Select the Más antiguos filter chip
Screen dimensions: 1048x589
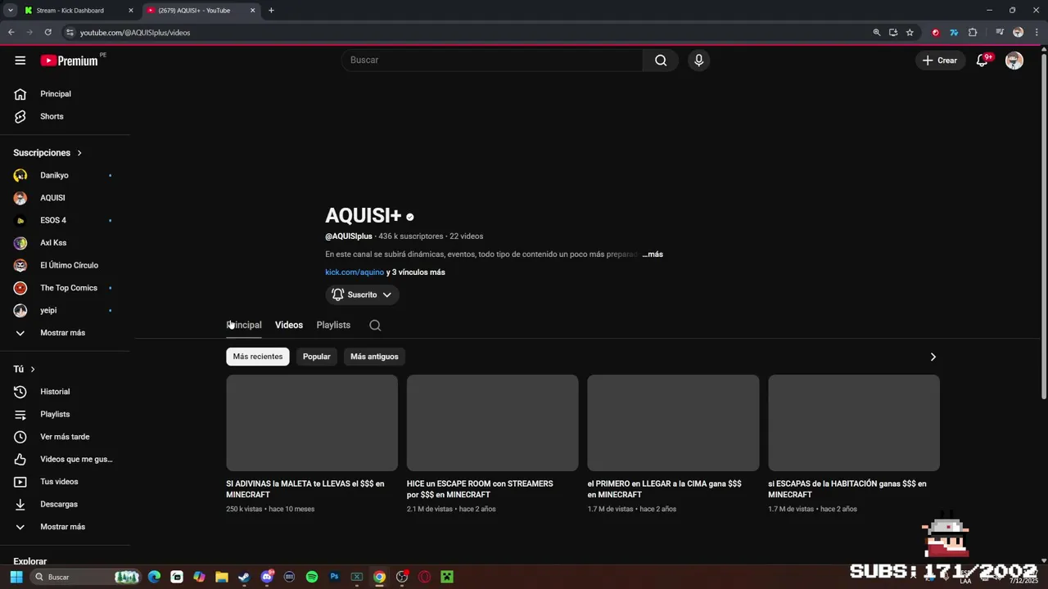[x=374, y=357]
